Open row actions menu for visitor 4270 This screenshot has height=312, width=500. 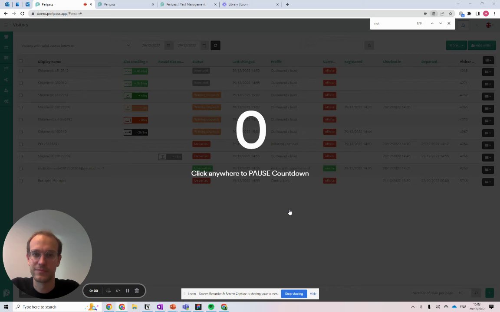[488, 120]
